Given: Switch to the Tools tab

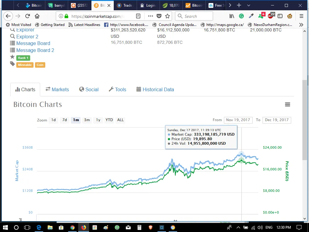Looking at the screenshot, I should pos(117,89).
